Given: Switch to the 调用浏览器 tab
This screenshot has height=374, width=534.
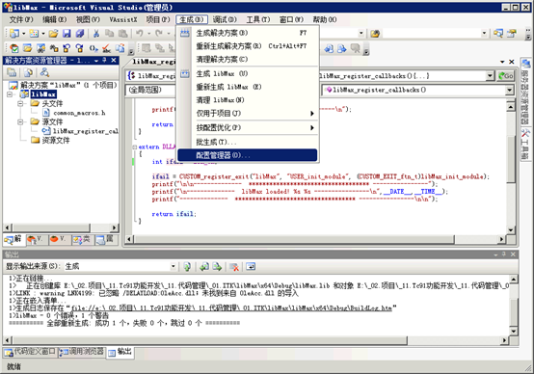Looking at the screenshot, I should [82, 352].
